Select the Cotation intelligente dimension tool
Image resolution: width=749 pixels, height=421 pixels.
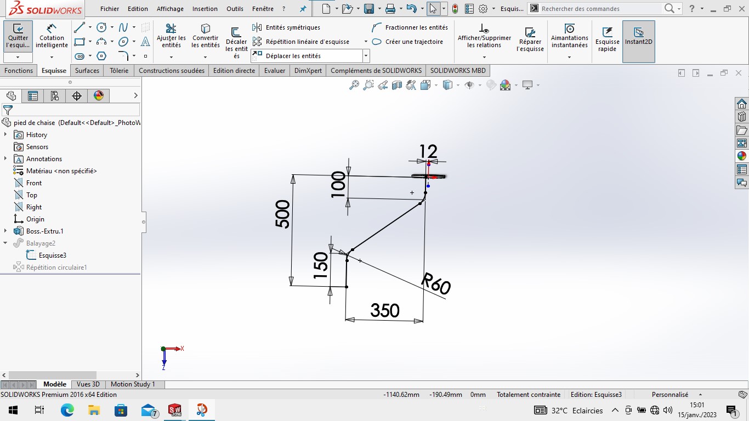pyautogui.click(x=52, y=36)
